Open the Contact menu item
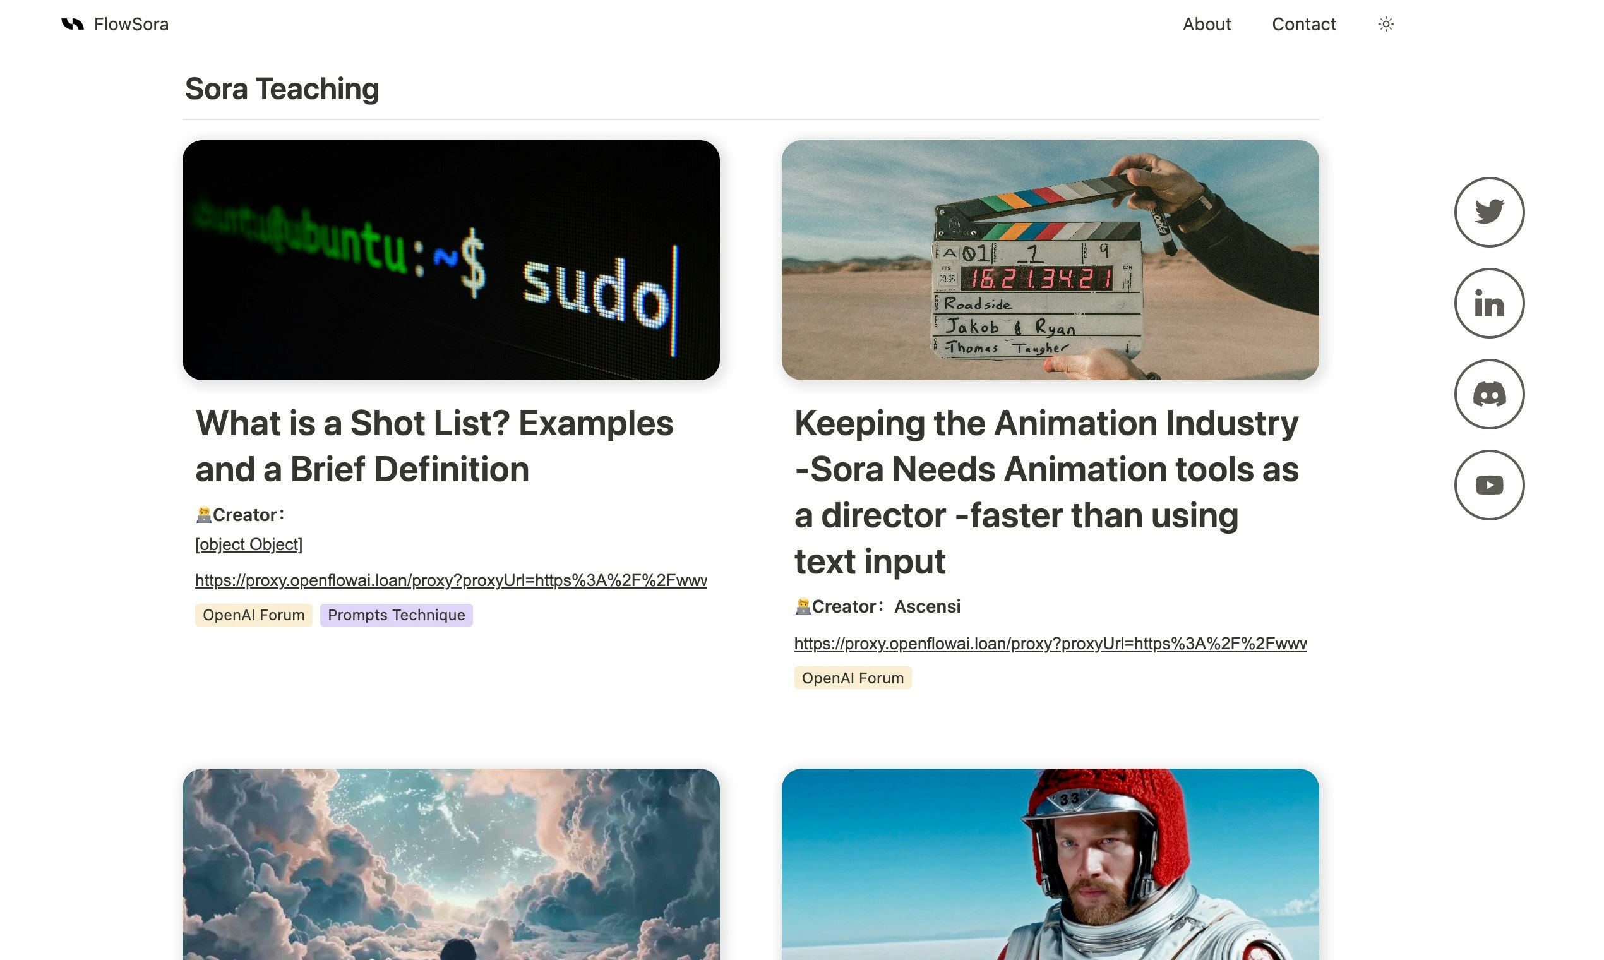The image size is (1604, 960). [x=1303, y=25]
